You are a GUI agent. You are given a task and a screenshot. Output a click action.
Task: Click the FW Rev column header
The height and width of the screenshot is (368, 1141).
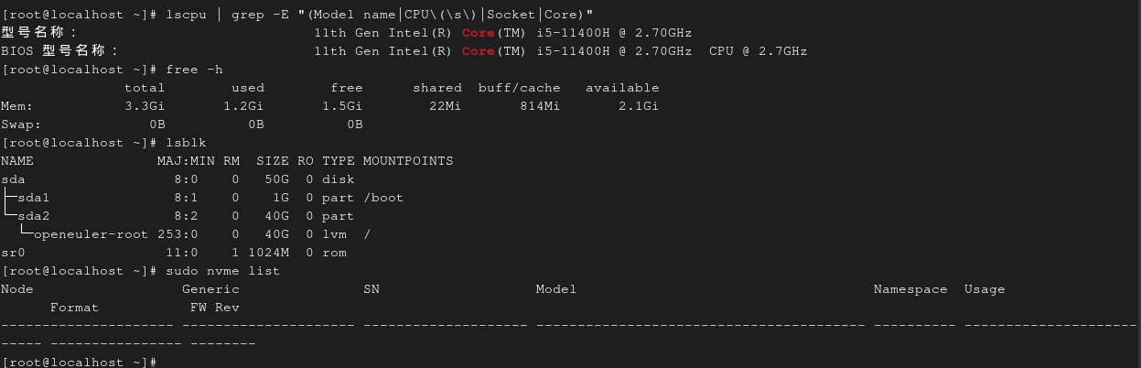214,308
